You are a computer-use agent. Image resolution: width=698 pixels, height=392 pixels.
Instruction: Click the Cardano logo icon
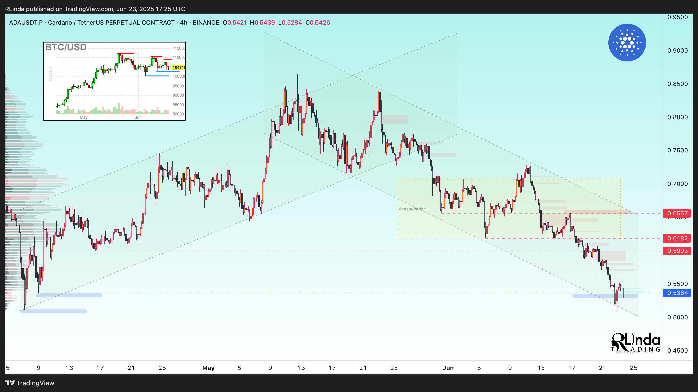[x=627, y=43]
